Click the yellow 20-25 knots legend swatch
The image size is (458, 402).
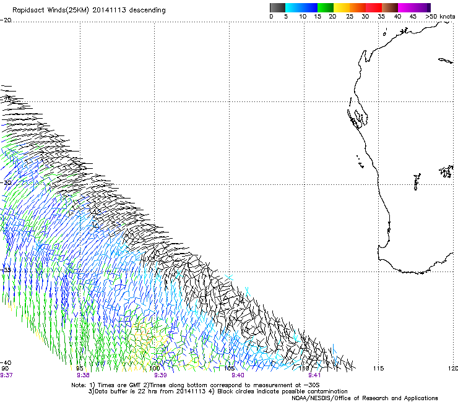tap(342, 7)
